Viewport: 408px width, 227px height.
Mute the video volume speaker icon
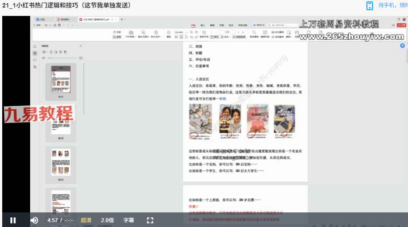[x=34, y=220]
